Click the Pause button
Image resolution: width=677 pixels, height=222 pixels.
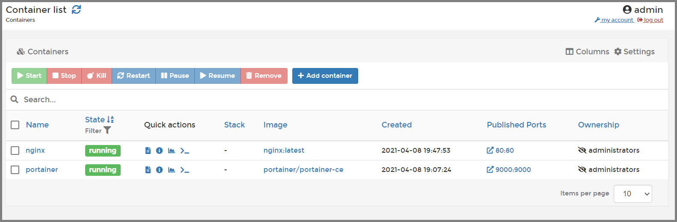tap(175, 76)
